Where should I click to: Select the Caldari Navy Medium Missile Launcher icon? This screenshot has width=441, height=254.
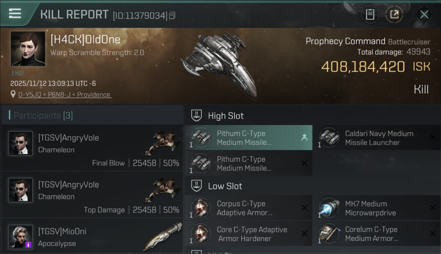point(329,138)
